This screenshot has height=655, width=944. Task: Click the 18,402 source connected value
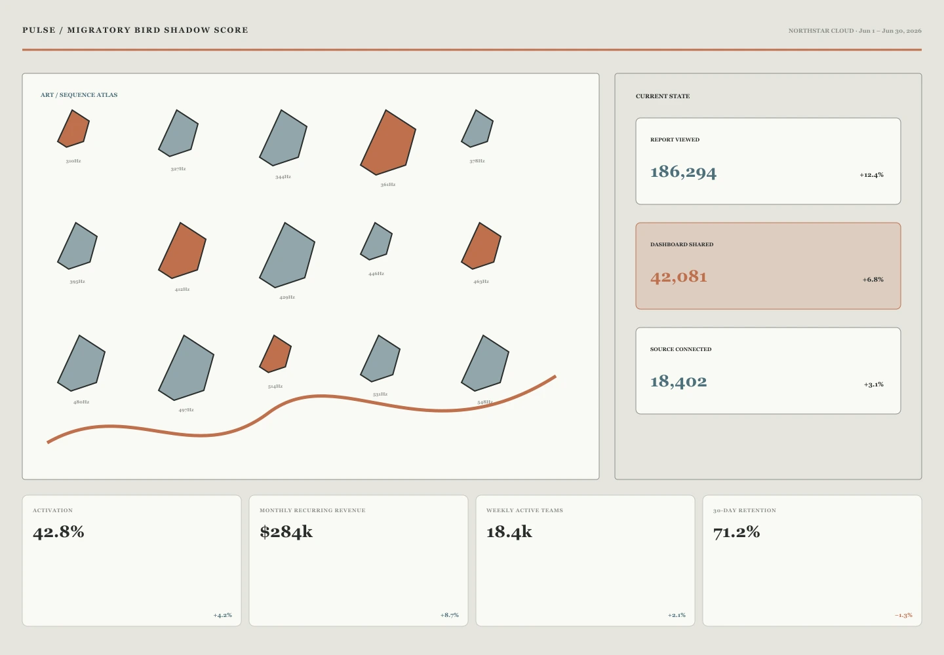(678, 382)
